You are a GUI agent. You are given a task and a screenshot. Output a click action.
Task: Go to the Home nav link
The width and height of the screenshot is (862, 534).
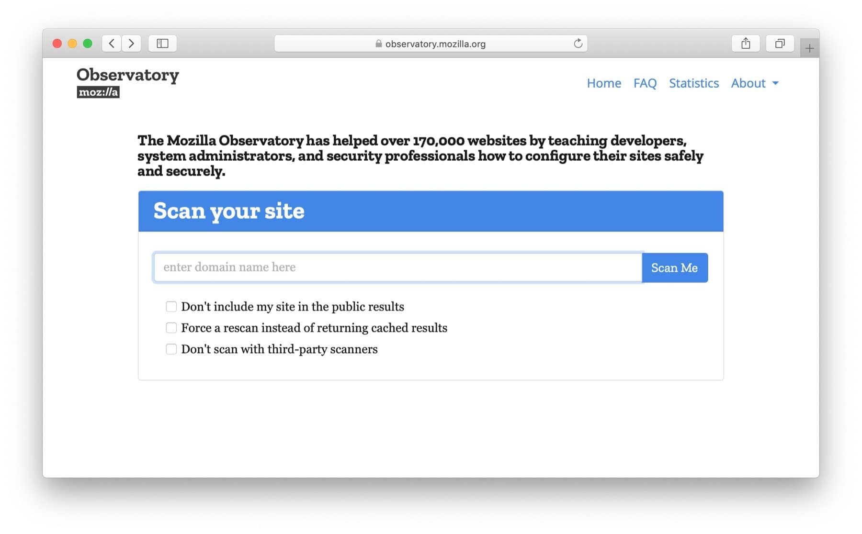[x=604, y=83]
